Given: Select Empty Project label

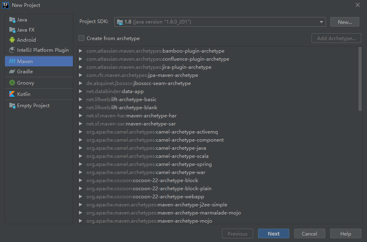Looking at the screenshot, I should [x=33, y=106].
